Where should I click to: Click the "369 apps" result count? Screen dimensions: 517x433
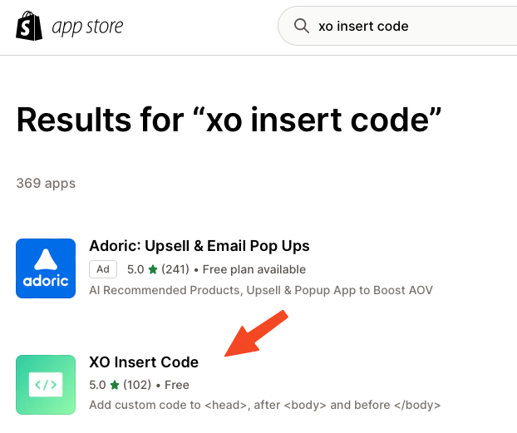(x=46, y=183)
